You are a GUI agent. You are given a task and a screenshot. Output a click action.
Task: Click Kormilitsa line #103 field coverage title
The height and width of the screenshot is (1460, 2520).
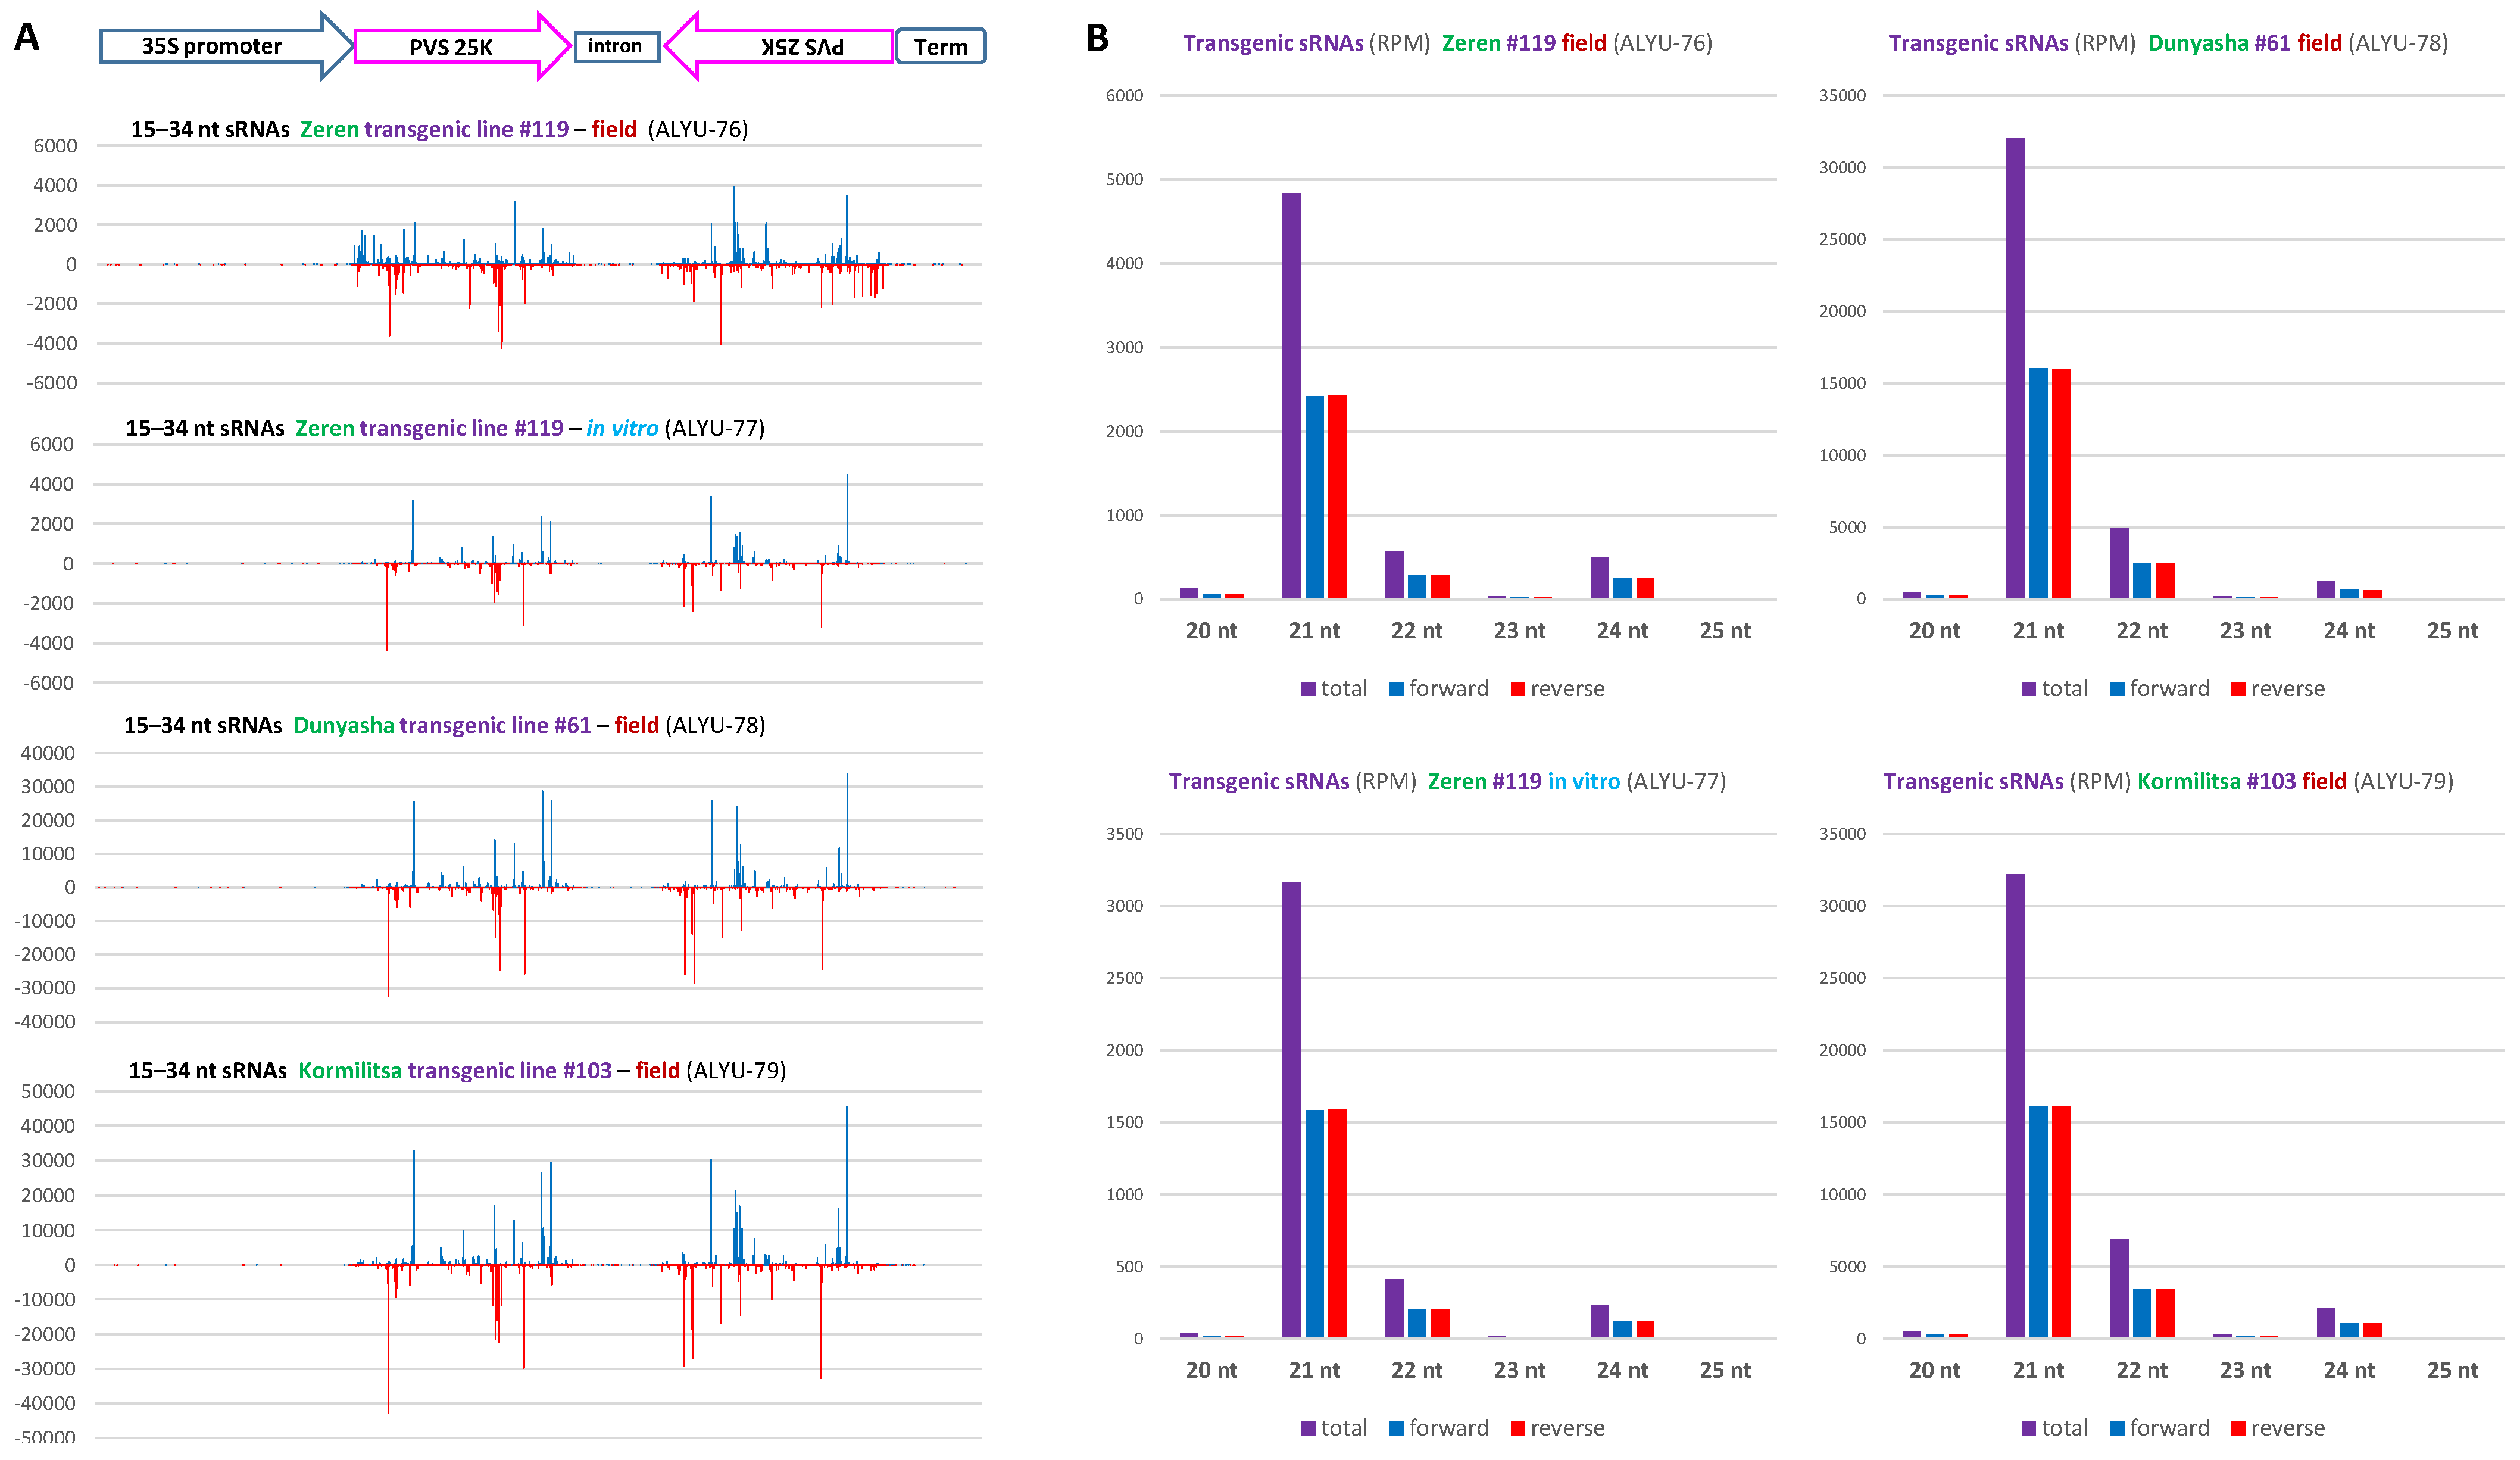click(457, 1070)
